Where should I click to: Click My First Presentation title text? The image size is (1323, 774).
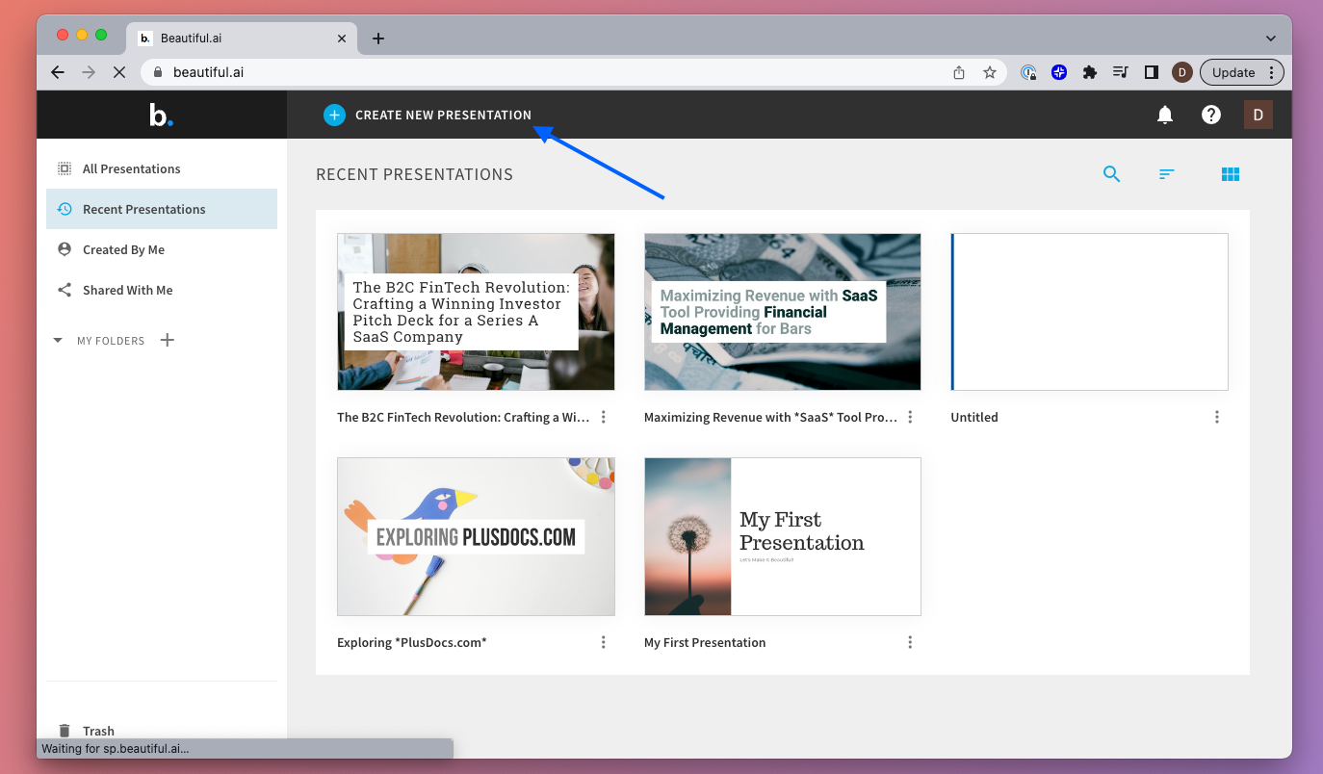pos(705,642)
